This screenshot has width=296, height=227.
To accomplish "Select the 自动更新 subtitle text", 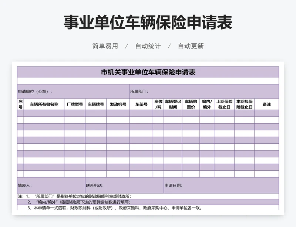I will 191,46.
